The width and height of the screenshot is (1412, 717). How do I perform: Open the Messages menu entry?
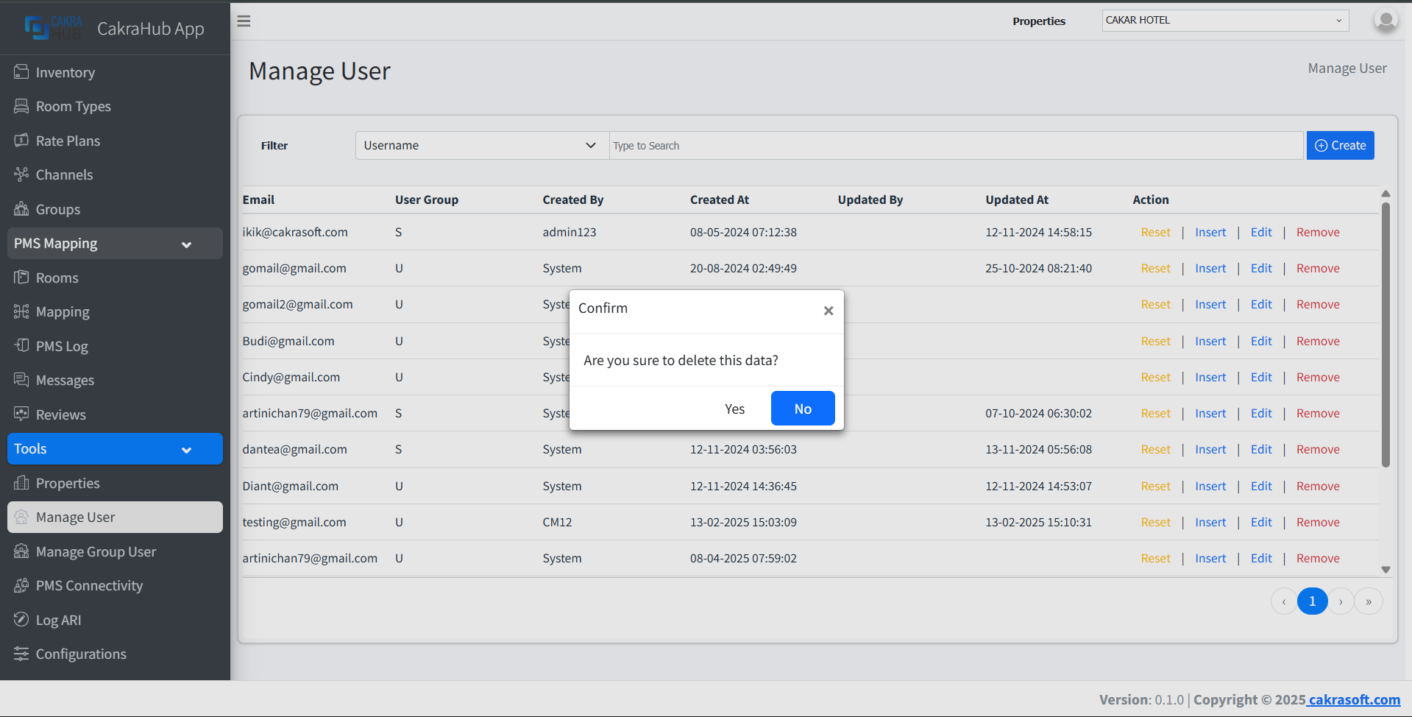pyautogui.click(x=63, y=380)
